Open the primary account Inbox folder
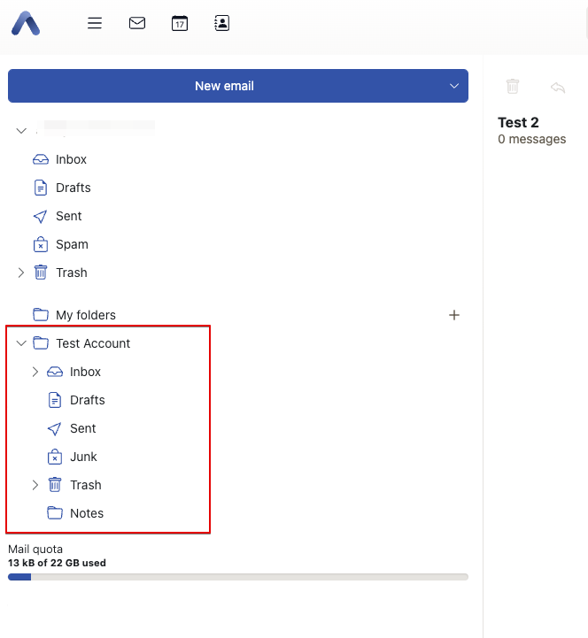The image size is (588, 638). [71, 159]
